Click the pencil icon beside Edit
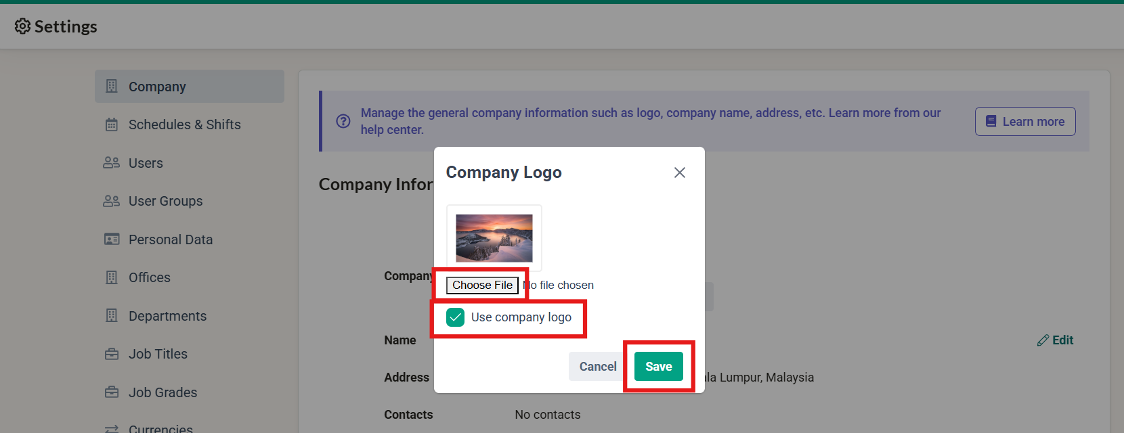This screenshot has height=433, width=1124. coord(1043,340)
